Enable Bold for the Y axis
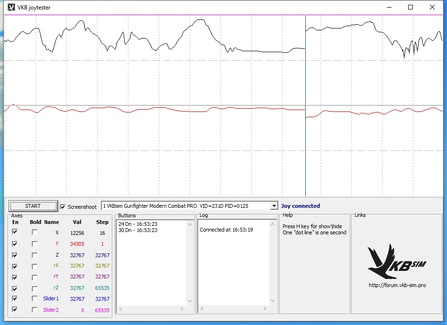447x325 pixels. point(35,243)
